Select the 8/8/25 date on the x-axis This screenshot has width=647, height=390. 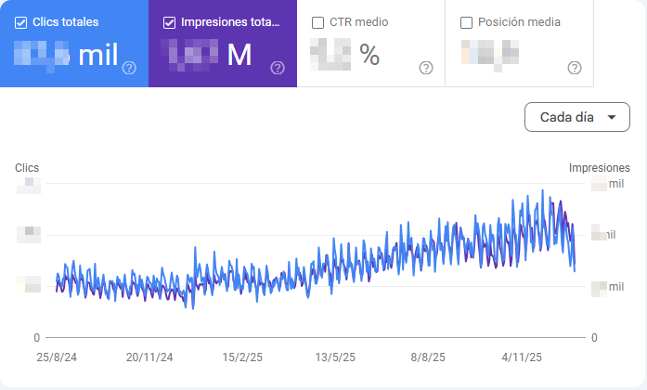(x=428, y=357)
